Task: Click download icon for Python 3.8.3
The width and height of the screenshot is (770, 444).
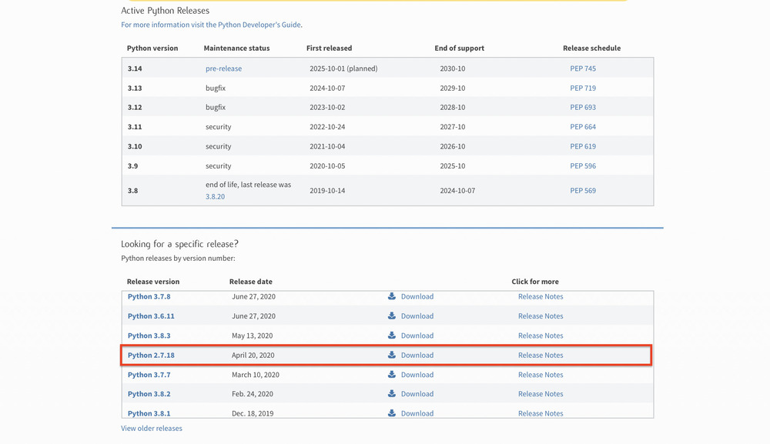Action: point(392,336)
